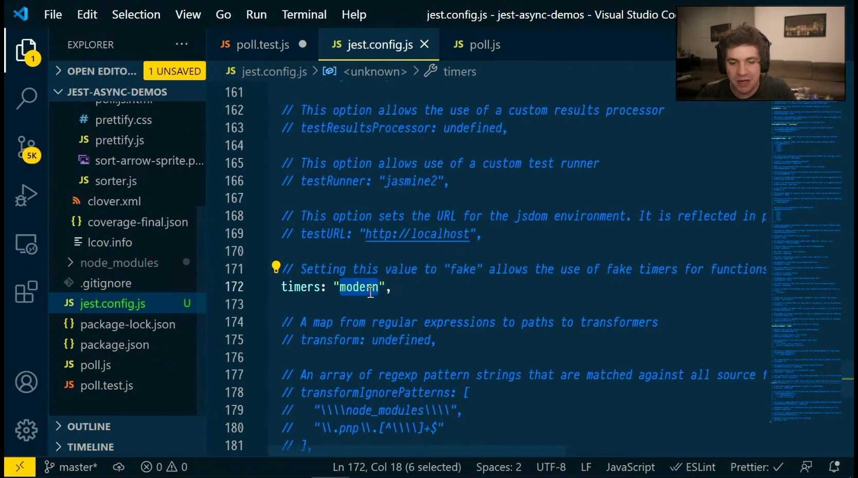Open the Manage gear icon

26,430
